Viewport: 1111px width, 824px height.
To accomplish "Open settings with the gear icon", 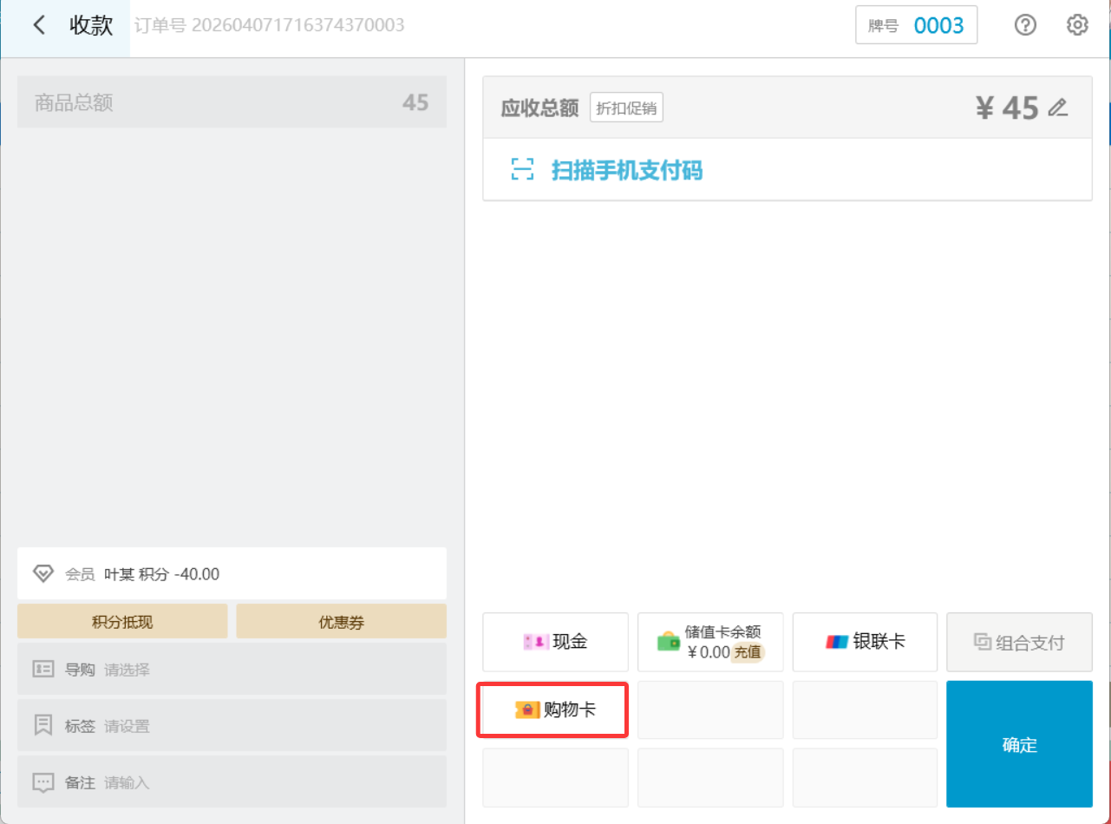I will 1076,25.
